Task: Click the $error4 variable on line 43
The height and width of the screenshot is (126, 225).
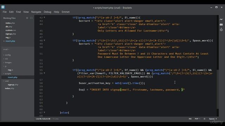Action: (84, 21)
